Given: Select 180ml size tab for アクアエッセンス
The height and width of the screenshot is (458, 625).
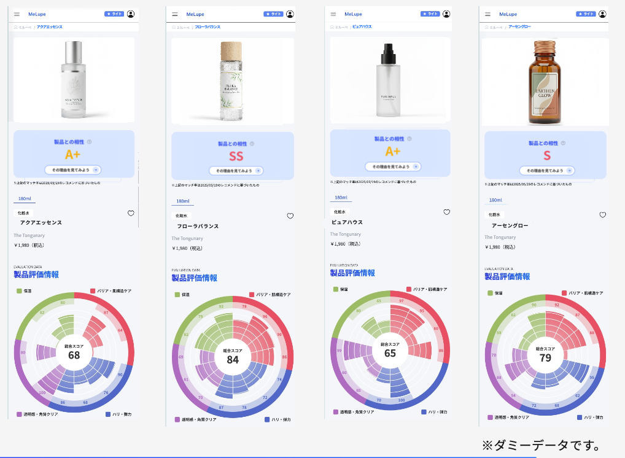Looking at the screenshot, I should click(25, 198).
